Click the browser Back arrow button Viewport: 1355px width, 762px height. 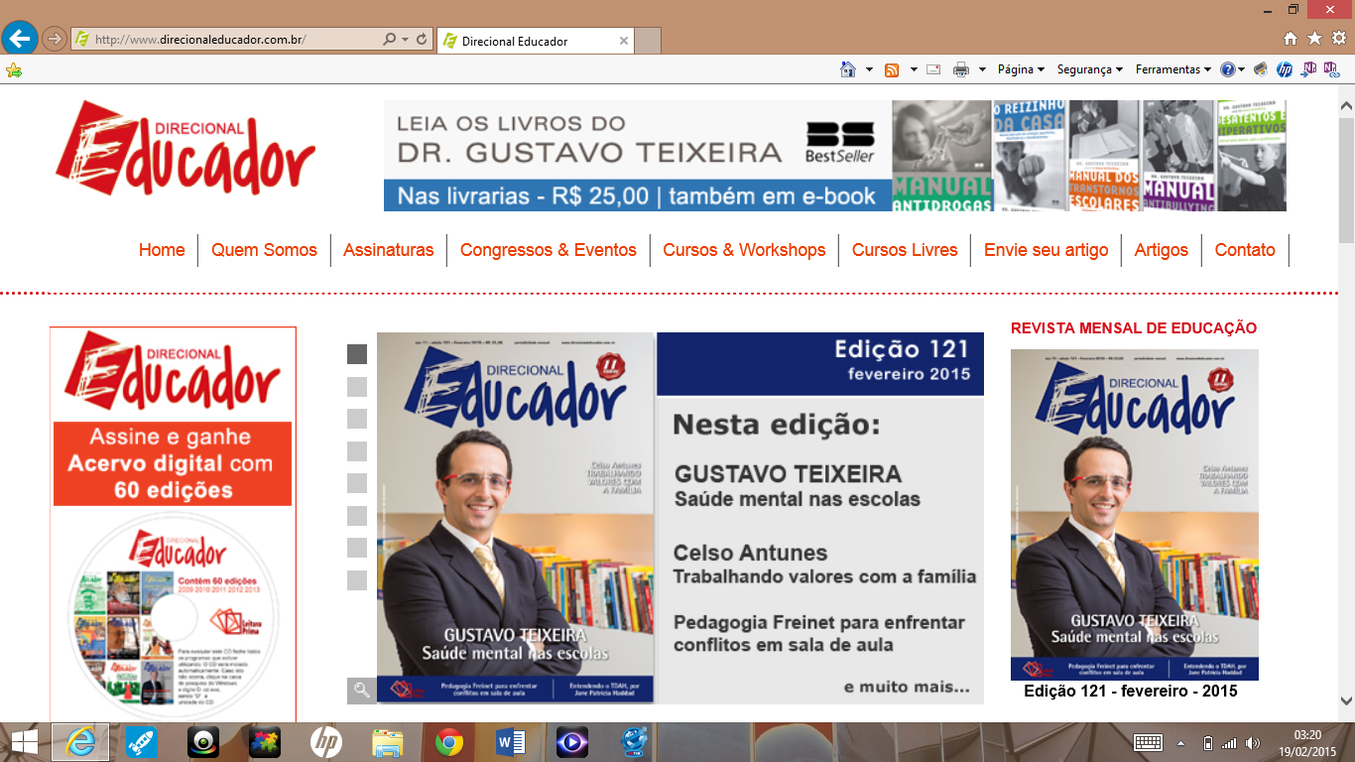point(19,39)
